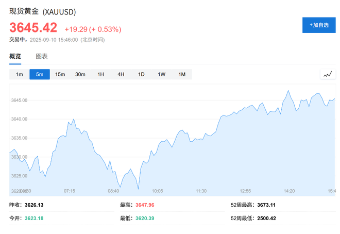Set chart interval to 4H

(x=121, y=75)
